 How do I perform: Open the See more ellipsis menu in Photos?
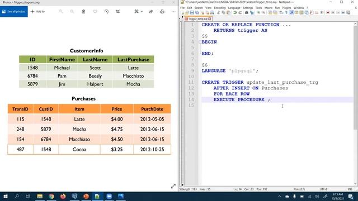pos(173,11)
